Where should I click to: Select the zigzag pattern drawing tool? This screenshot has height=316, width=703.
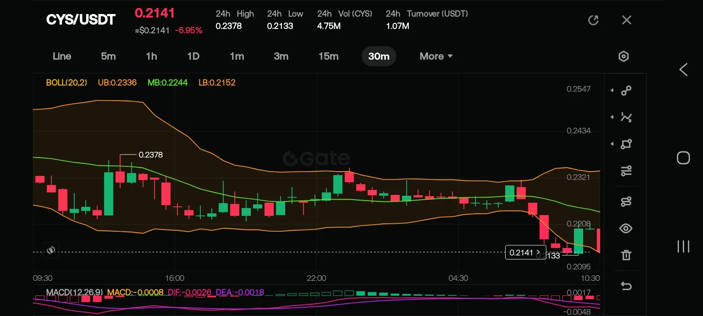click(626, 117)
